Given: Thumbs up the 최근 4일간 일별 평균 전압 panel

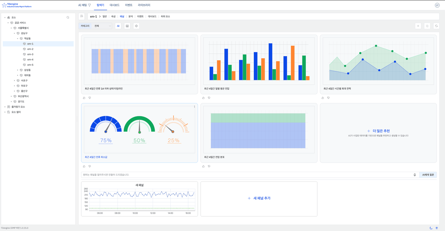Looking at the screenshot, I should pyautogui.click(x=203, y=98).
